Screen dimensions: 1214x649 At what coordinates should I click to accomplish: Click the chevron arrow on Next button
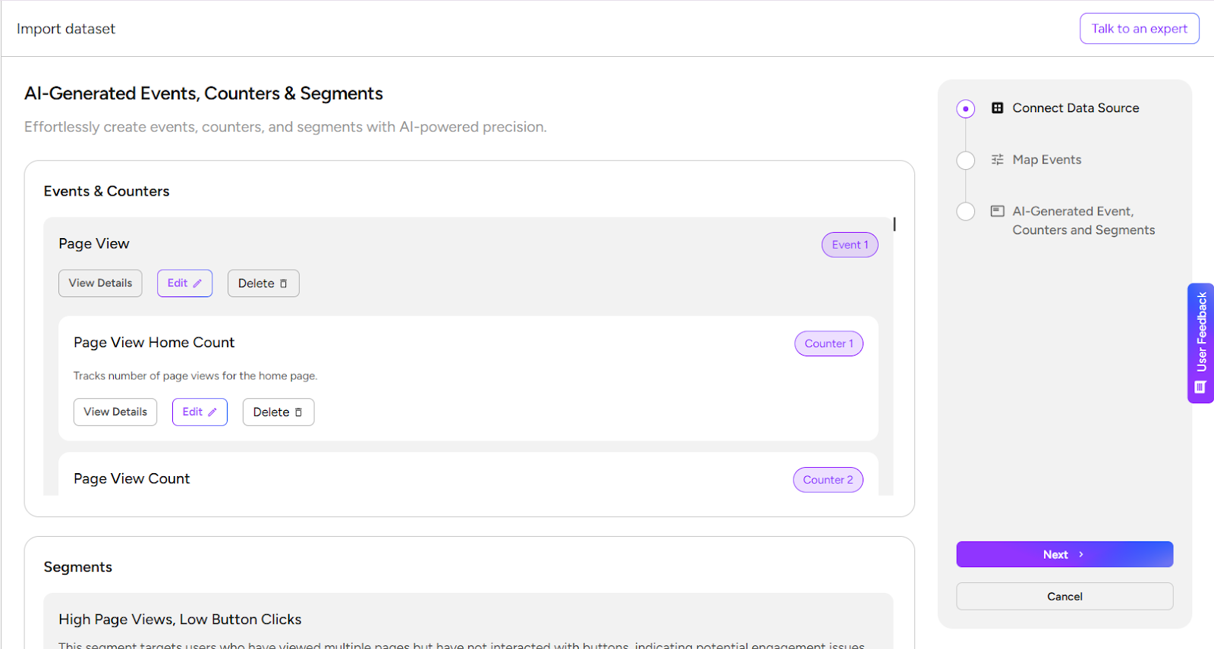pos(1081,554)
